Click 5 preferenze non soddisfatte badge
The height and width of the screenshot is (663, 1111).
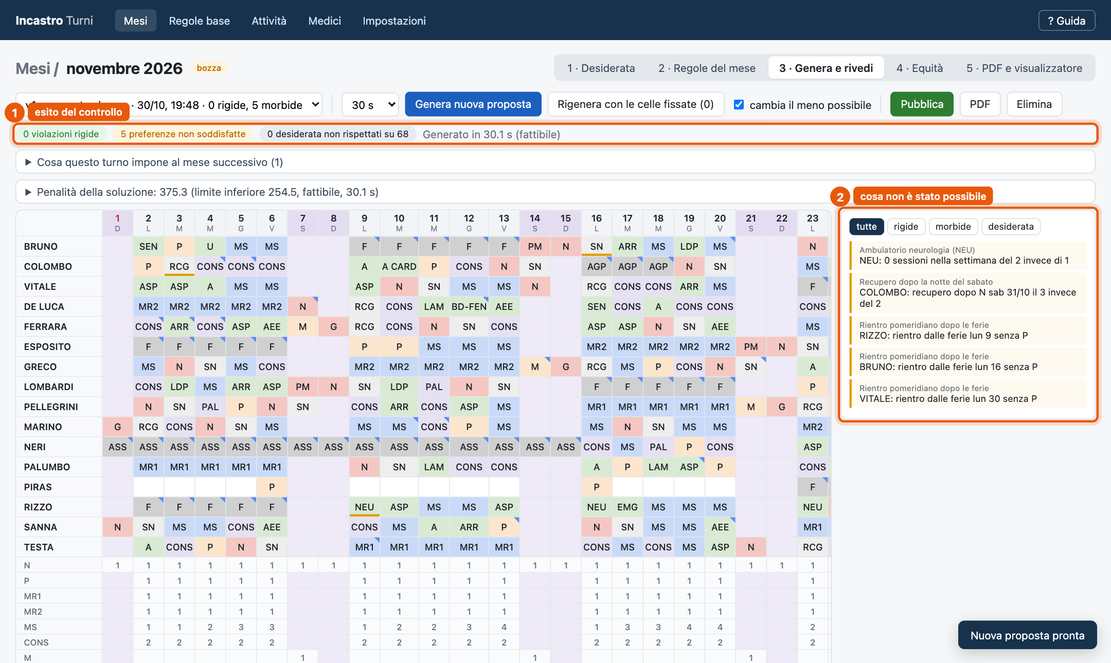pyautogui.click(x=183, y=134)
